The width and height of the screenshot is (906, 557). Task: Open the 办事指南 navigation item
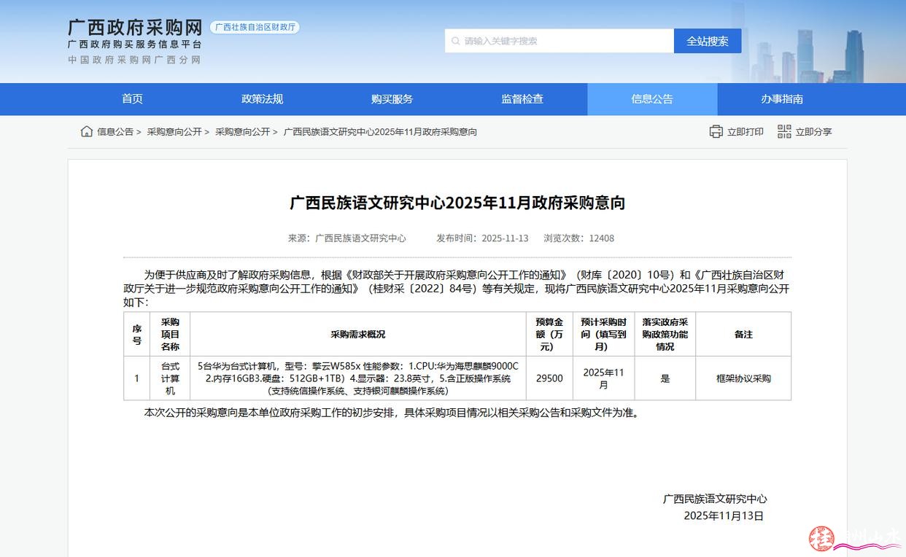[x=782, y=99]
